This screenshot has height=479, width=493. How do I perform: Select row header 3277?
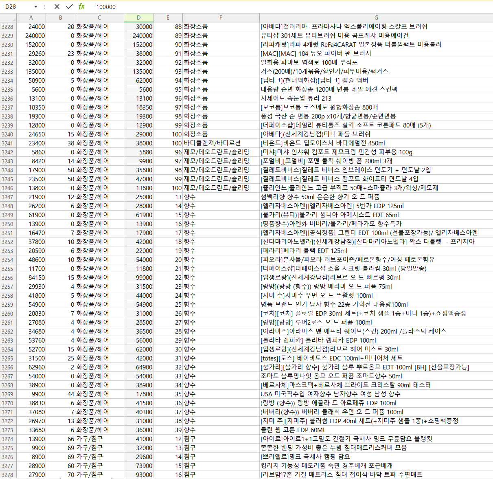pyautogui.click(x=8, y=466)
